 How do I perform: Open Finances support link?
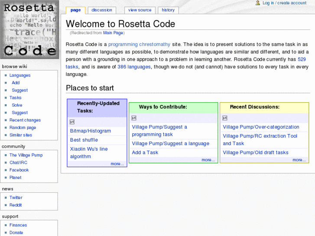(x=18, y=225)
